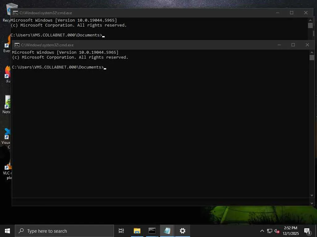Click the front cmd title bar text
The image size is (317, 237).
(47, 45)
